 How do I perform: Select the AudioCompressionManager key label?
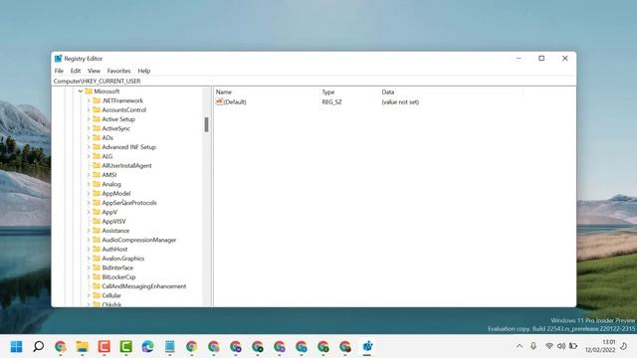pyautogui.click(x=139, y=240)
